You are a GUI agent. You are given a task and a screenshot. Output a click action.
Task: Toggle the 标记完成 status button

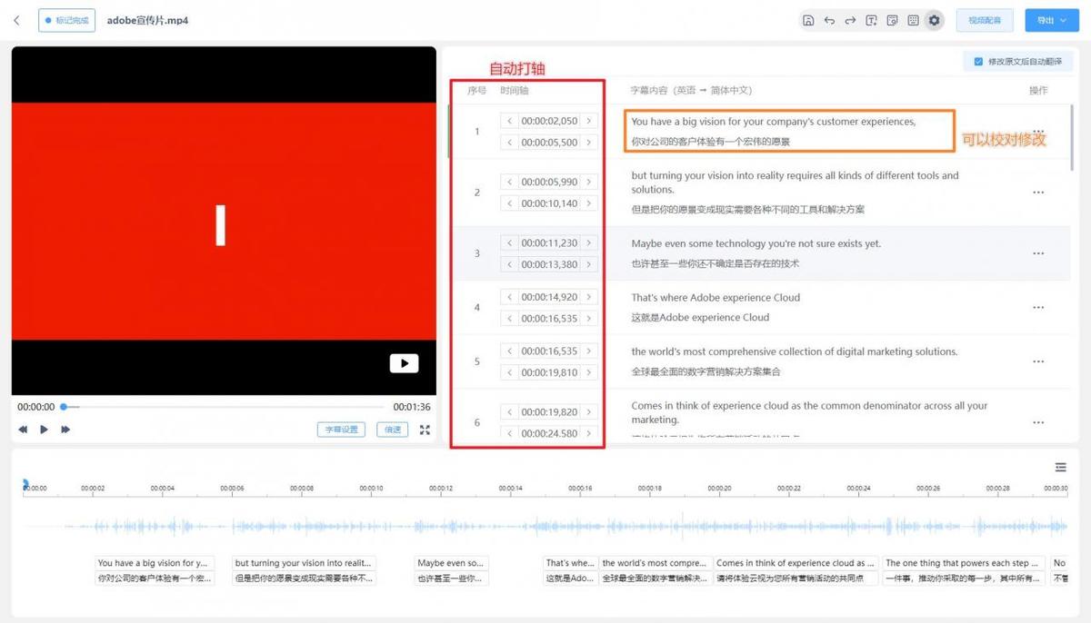(x=66, y=20)
